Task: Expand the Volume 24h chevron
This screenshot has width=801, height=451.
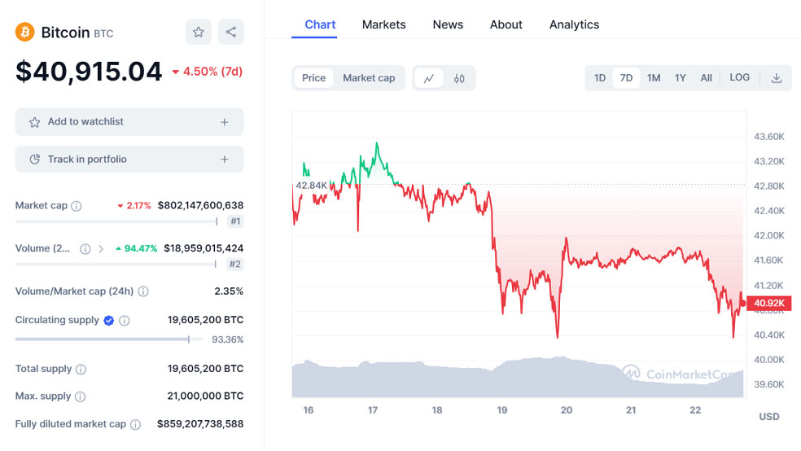Action: pos(101,249)
